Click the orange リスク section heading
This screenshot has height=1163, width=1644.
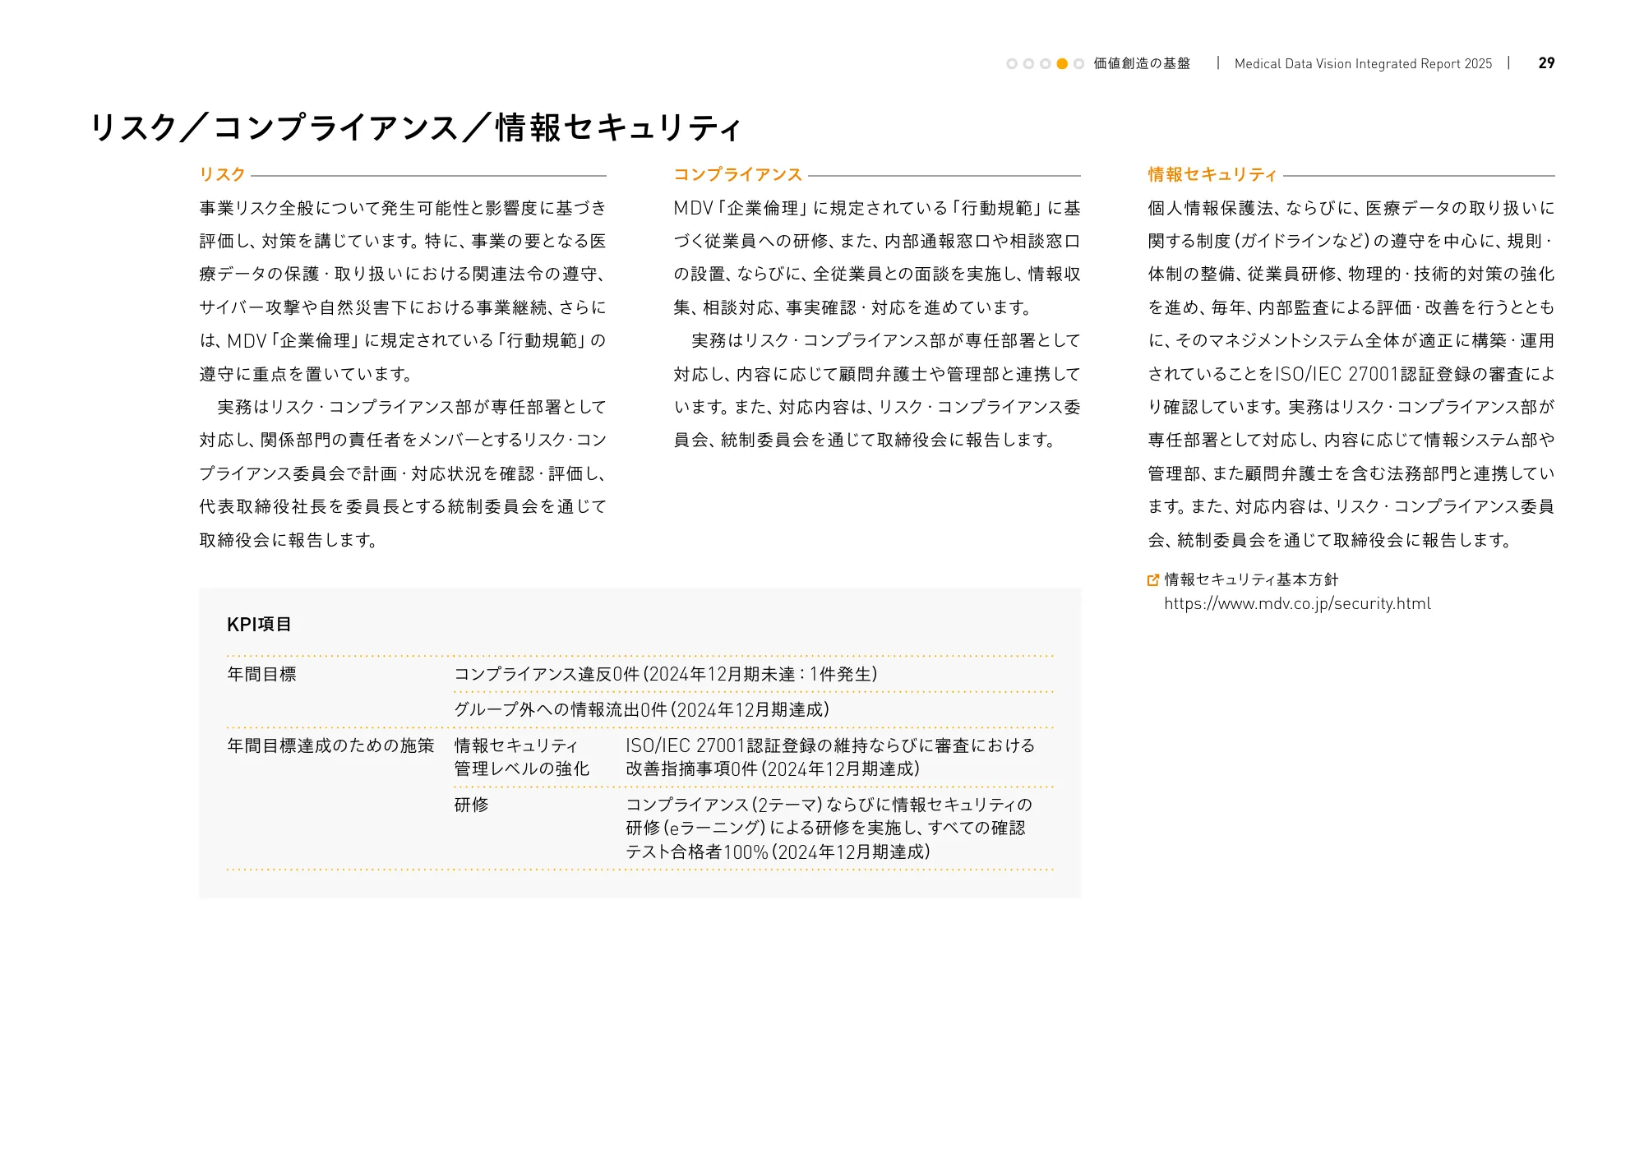223,174
